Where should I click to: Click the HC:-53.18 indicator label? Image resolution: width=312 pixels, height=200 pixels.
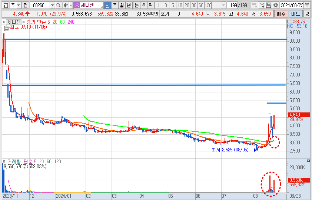[x=297, y=26]
